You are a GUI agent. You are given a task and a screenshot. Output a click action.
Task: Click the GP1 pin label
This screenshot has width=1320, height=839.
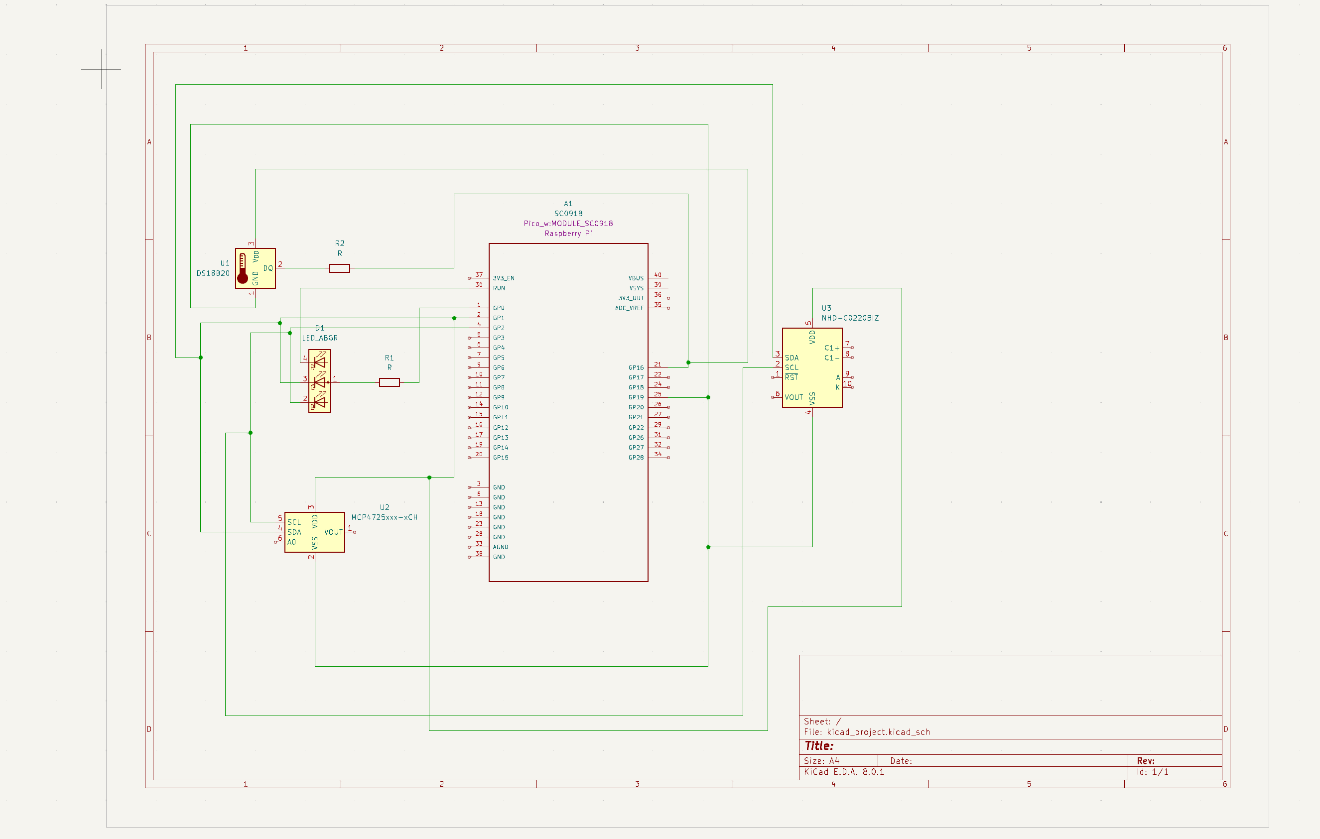click(x=498, y=318)
